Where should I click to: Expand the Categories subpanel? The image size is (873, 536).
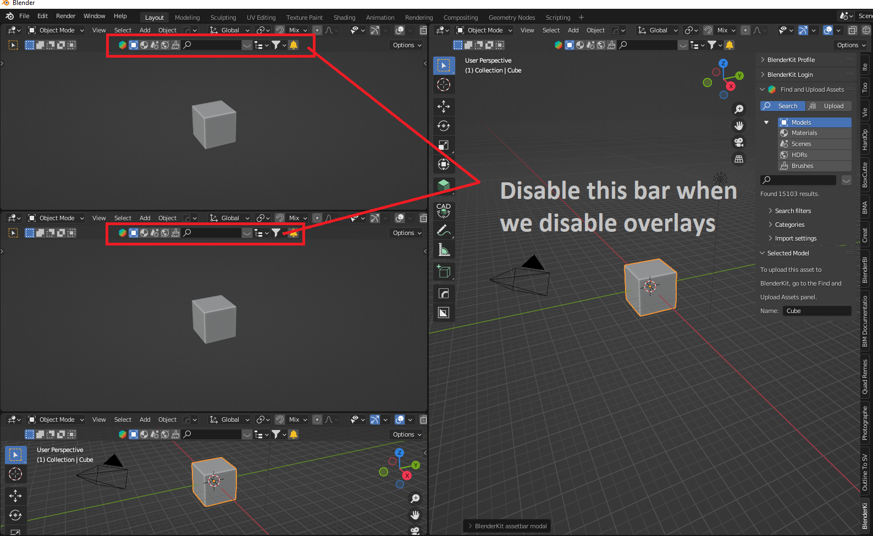coord(789,225)
